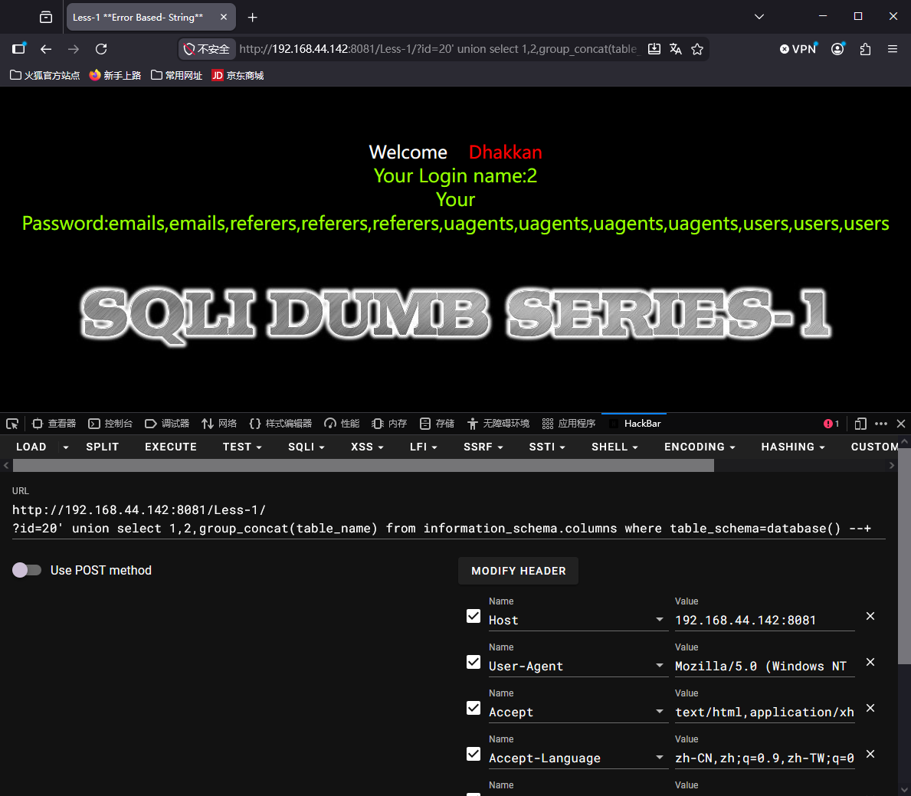
Task: Open devtools more options ellipsis
Action: click(881, 424)
